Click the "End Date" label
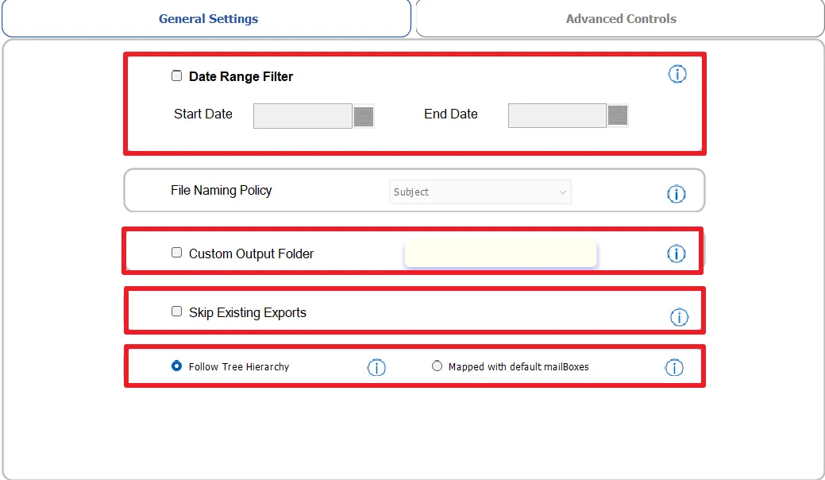 (451, 114)
